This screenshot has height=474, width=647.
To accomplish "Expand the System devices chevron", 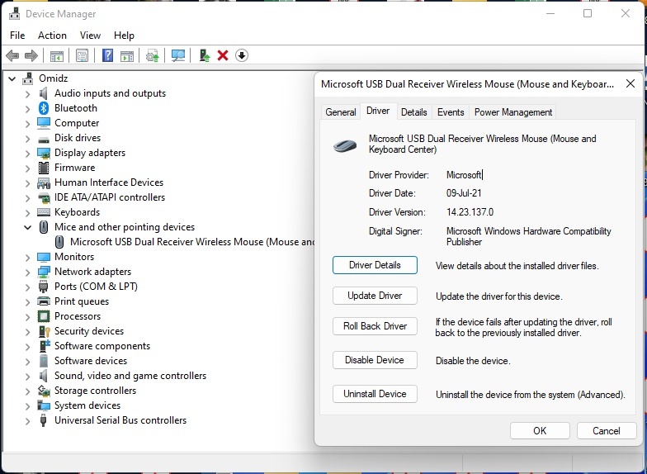I will (28, 406).
